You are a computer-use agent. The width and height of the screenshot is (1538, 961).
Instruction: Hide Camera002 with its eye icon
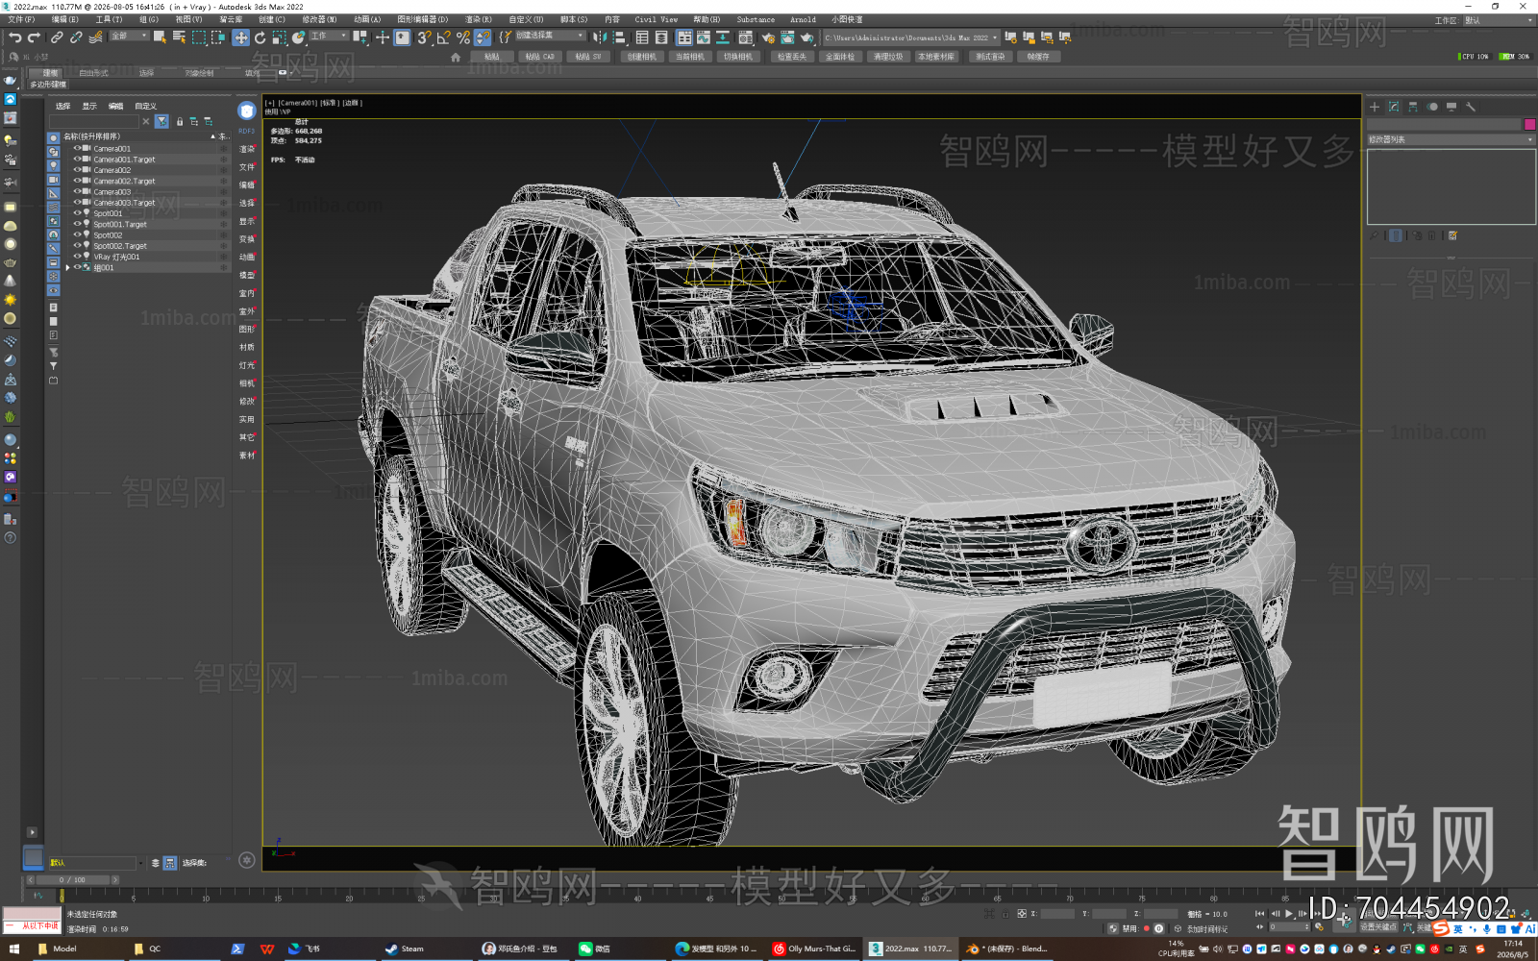point(77,170)
